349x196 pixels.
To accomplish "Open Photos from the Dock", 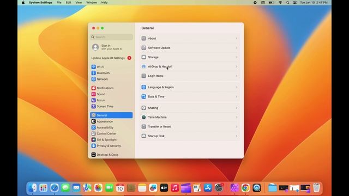I will [98, 188].
